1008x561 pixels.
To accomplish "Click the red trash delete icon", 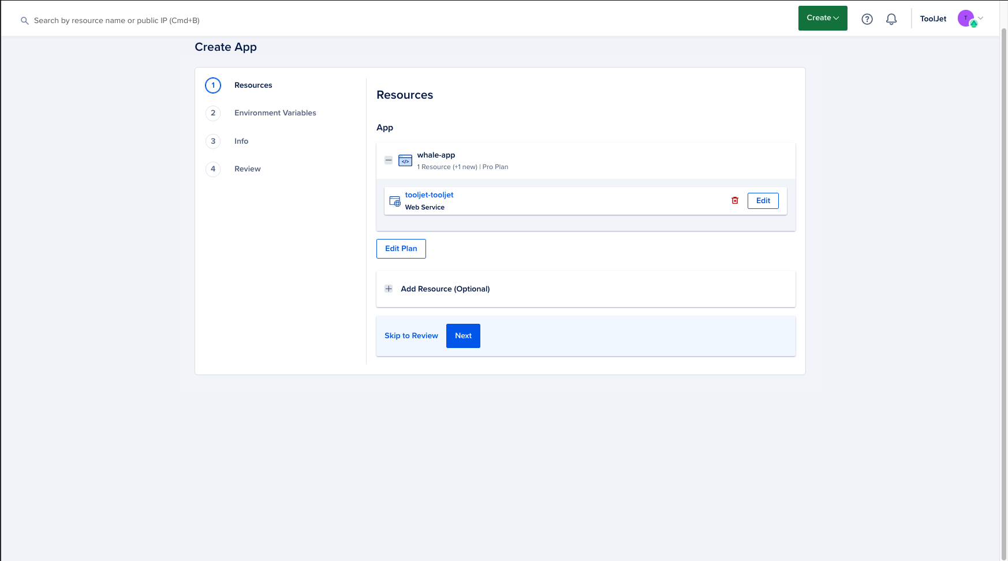I will 735,200.
